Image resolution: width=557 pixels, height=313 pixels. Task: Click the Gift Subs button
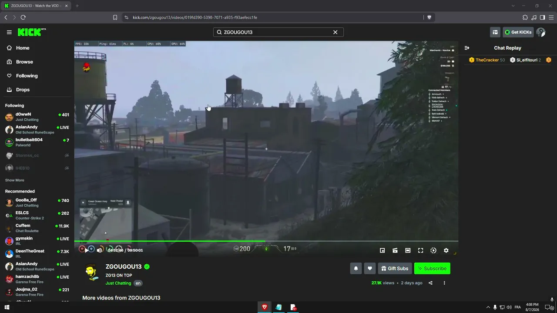[395, 268]
